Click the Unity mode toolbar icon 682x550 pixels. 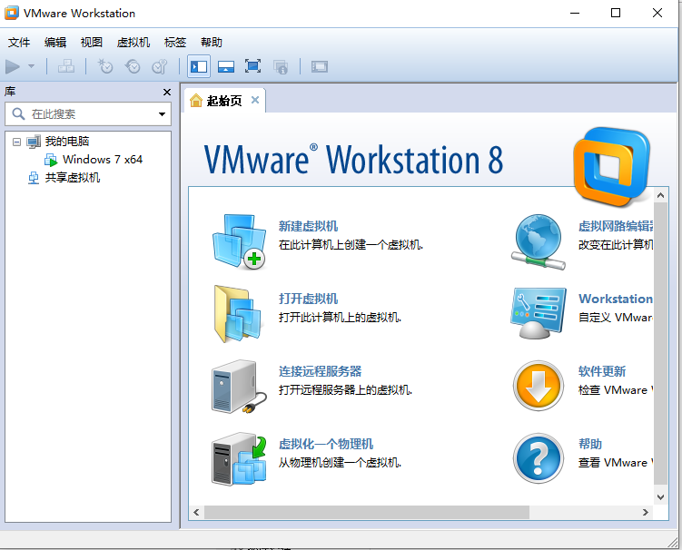[281, 66]
